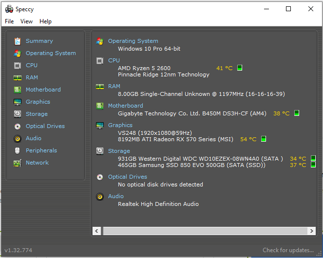
Task: Open the View menu
Action: [26, 21]
